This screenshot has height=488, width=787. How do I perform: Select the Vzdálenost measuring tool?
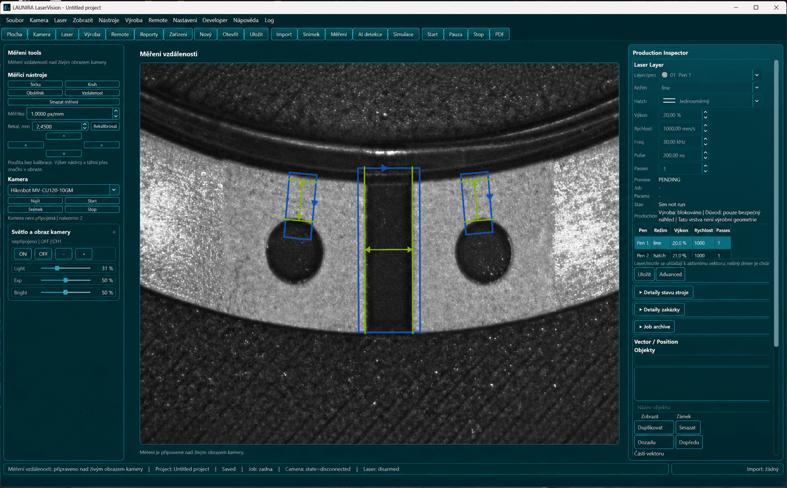pyautogui.click(x=92, y=93)
